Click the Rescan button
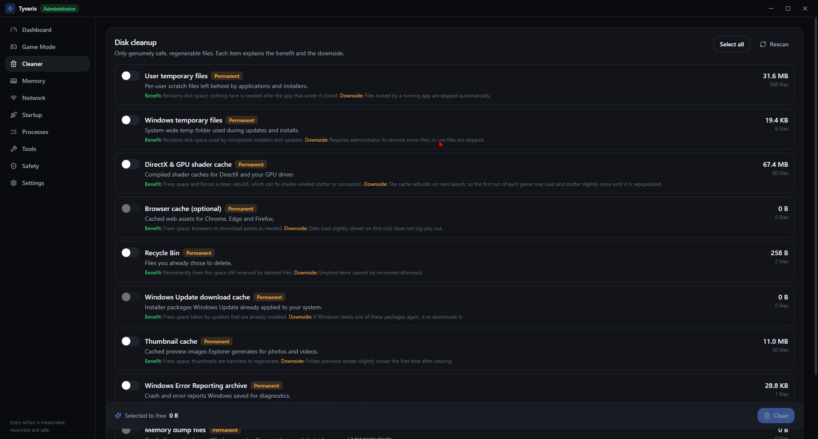This screenshot has height=439, width=818. [x=774, y=44]
